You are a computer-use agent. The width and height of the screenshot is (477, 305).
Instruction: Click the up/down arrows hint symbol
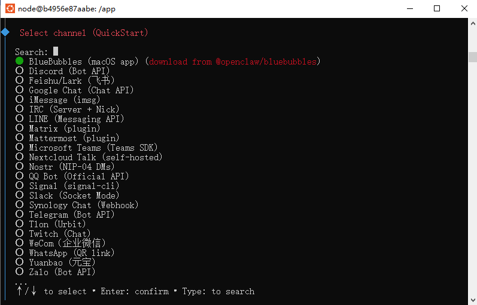(26, 290)
